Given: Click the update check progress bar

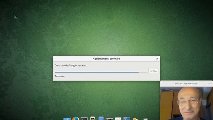Looking at the screenshot, I should coord(101,72).
